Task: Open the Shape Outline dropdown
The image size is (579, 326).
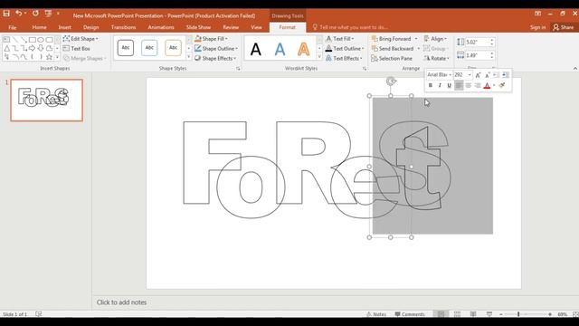Action: tap(216, 48)
